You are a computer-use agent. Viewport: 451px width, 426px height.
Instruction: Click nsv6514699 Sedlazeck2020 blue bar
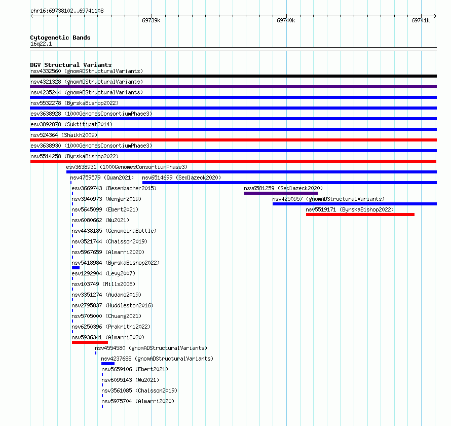[290, 183]
